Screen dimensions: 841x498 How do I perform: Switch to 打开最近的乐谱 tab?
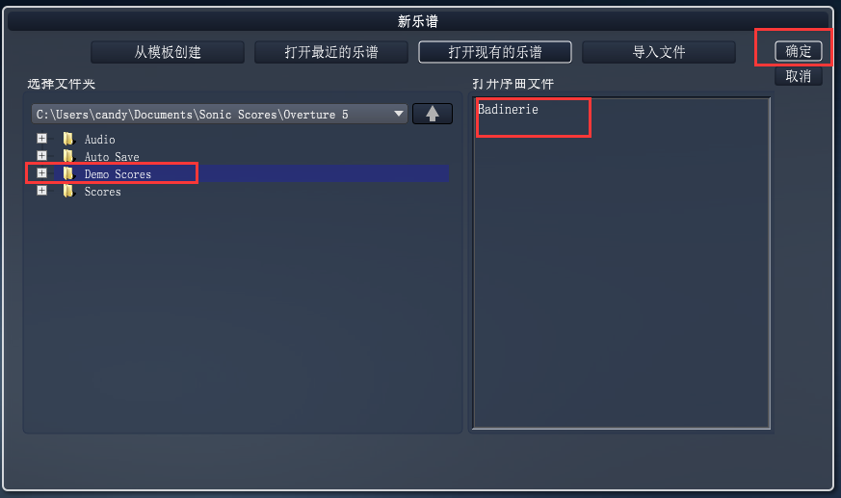(x=331, y=52)
